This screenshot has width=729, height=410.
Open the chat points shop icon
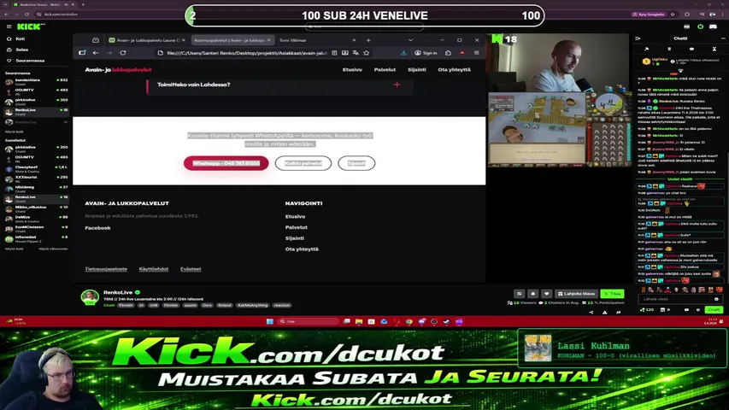663,309
